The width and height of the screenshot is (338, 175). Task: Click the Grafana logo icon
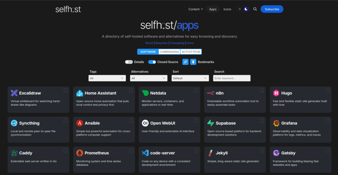(x=276, y=123)
